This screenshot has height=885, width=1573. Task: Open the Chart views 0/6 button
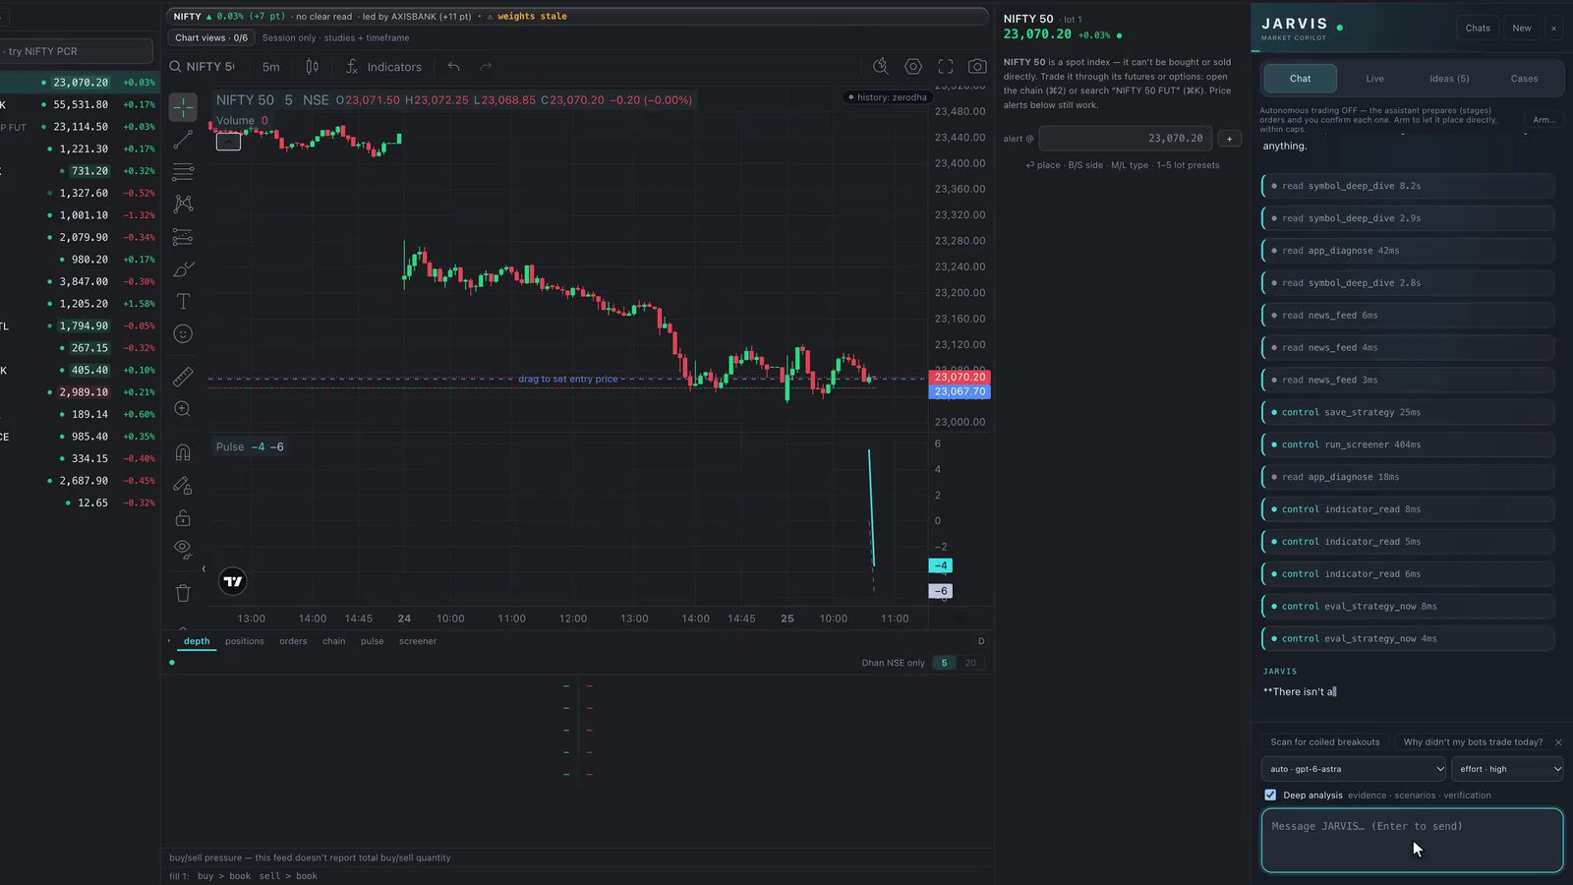[211, 37]
